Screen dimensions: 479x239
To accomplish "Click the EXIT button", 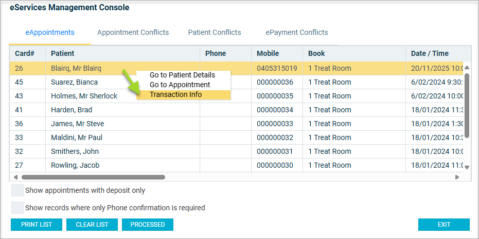I will pyautogui.click(x=443, y=225).
